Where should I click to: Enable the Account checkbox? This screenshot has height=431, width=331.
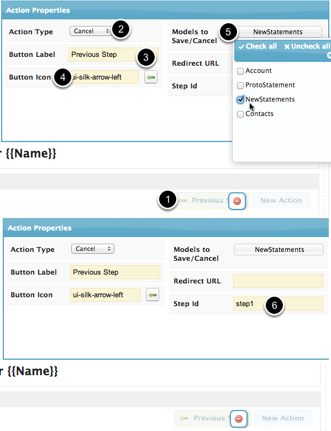[240, 71]
